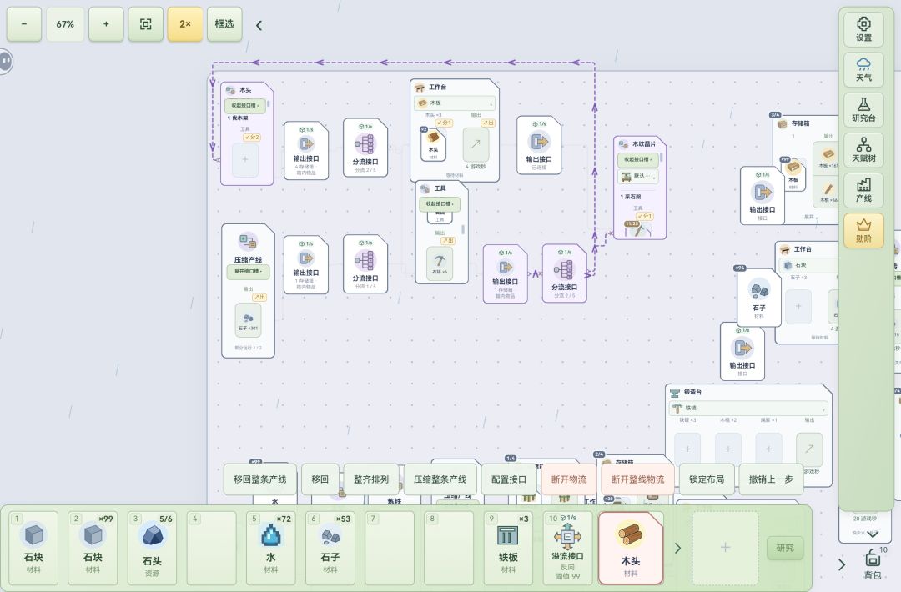Select the 石头 resource in hotbar slot 3
Screen dimensions: 901x592
click(x=152, y=548)
